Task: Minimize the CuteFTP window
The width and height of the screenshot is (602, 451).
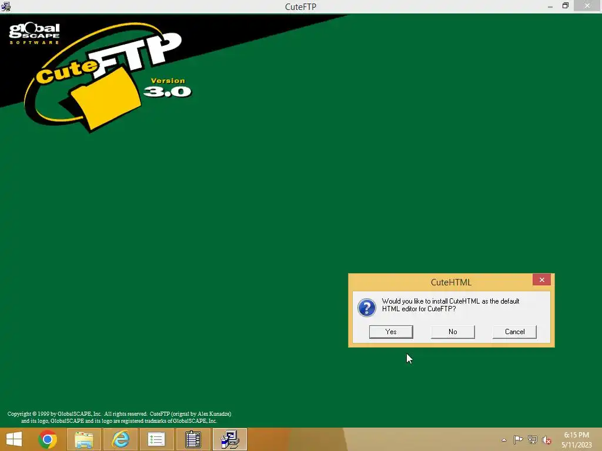Action: tap(550, 6)
